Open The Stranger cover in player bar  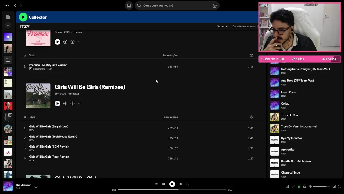pyautogui.click(x=8, y=186)
